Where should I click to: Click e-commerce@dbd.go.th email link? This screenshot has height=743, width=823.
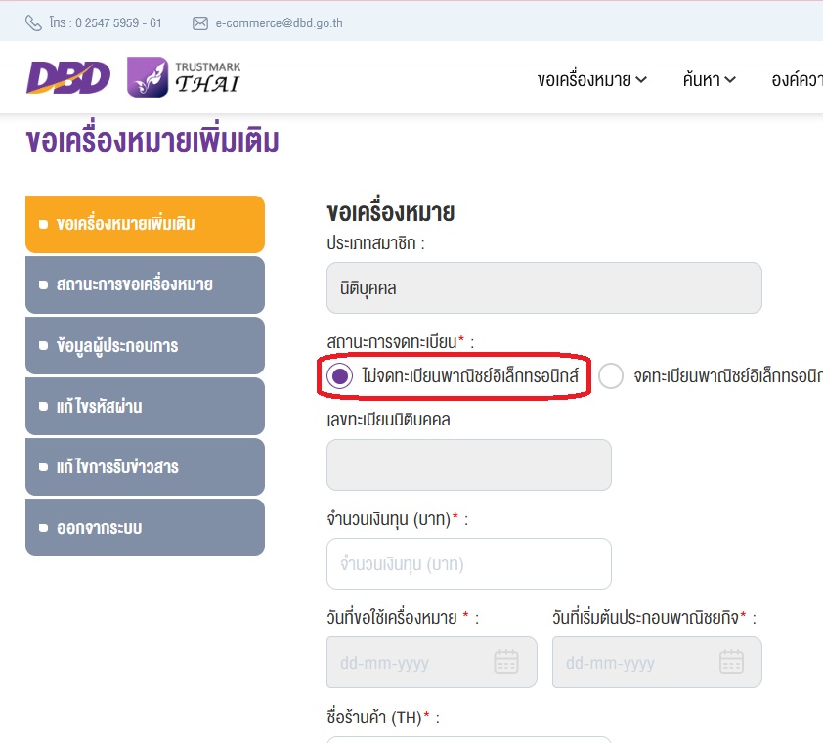(x=279, y=22)
